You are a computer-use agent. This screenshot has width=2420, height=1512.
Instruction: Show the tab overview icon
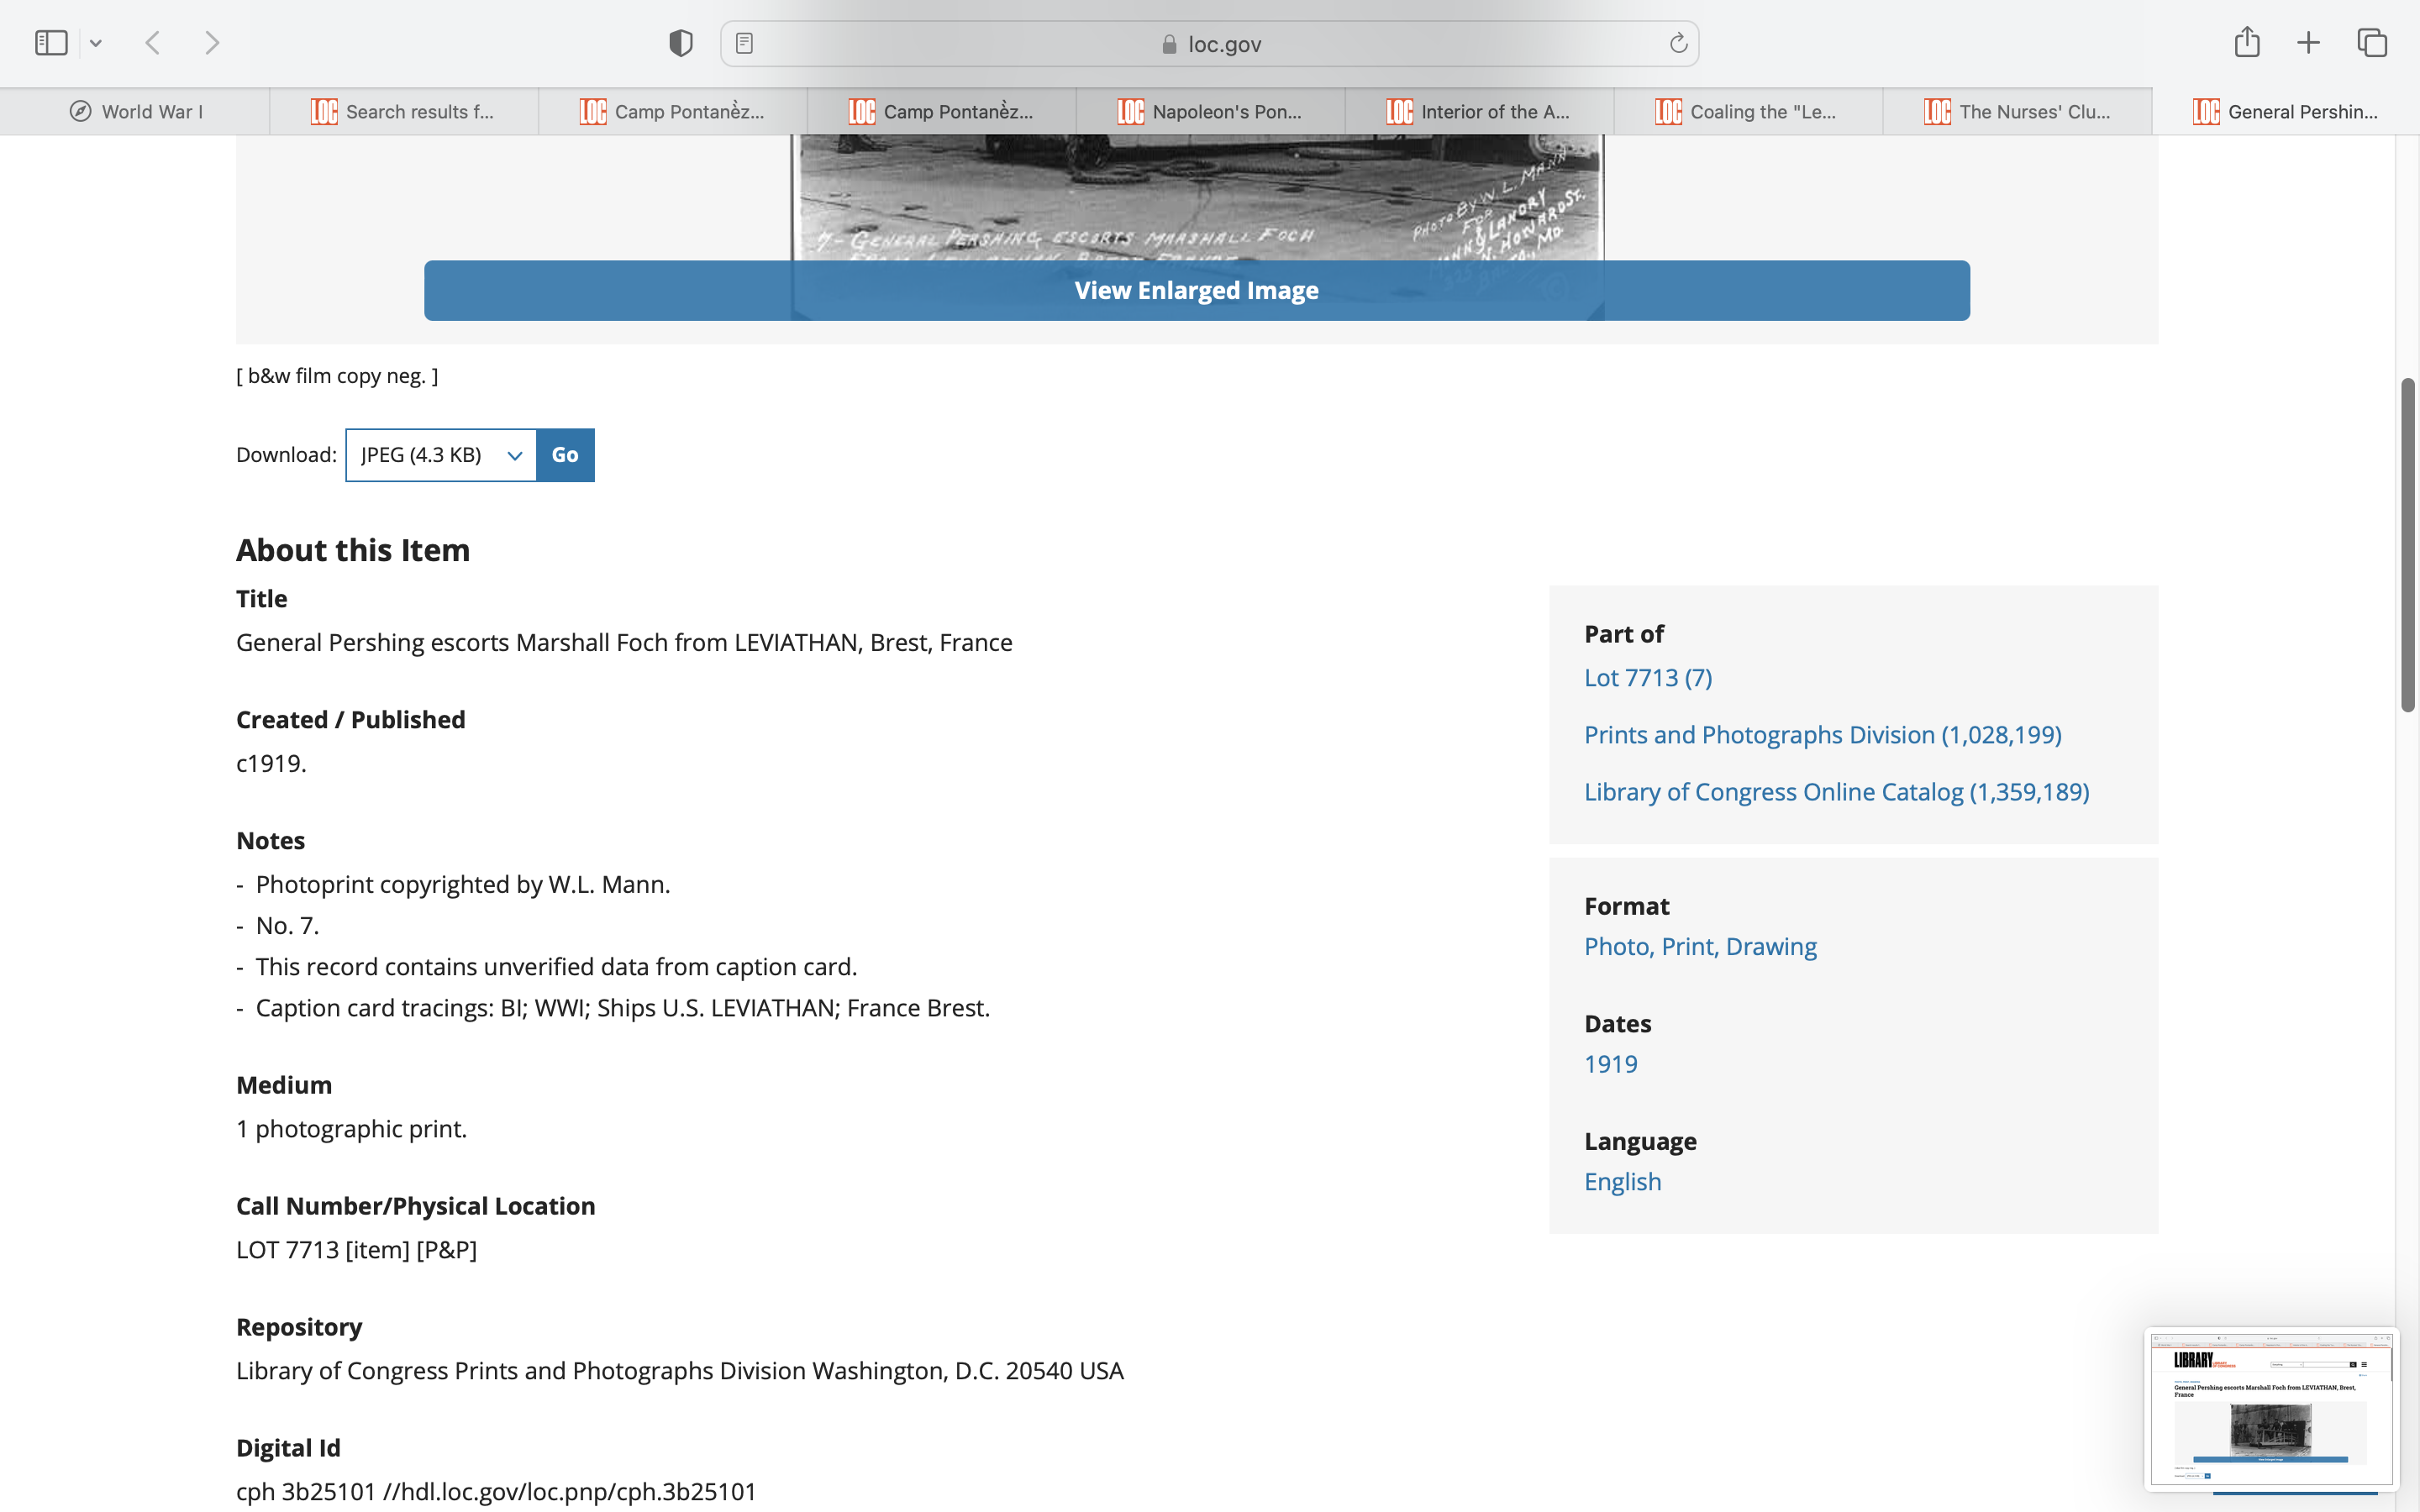click(2372, 43)
